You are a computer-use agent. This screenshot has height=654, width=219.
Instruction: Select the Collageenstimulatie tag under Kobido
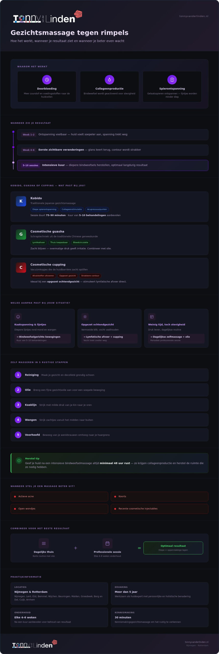(72, 209)
